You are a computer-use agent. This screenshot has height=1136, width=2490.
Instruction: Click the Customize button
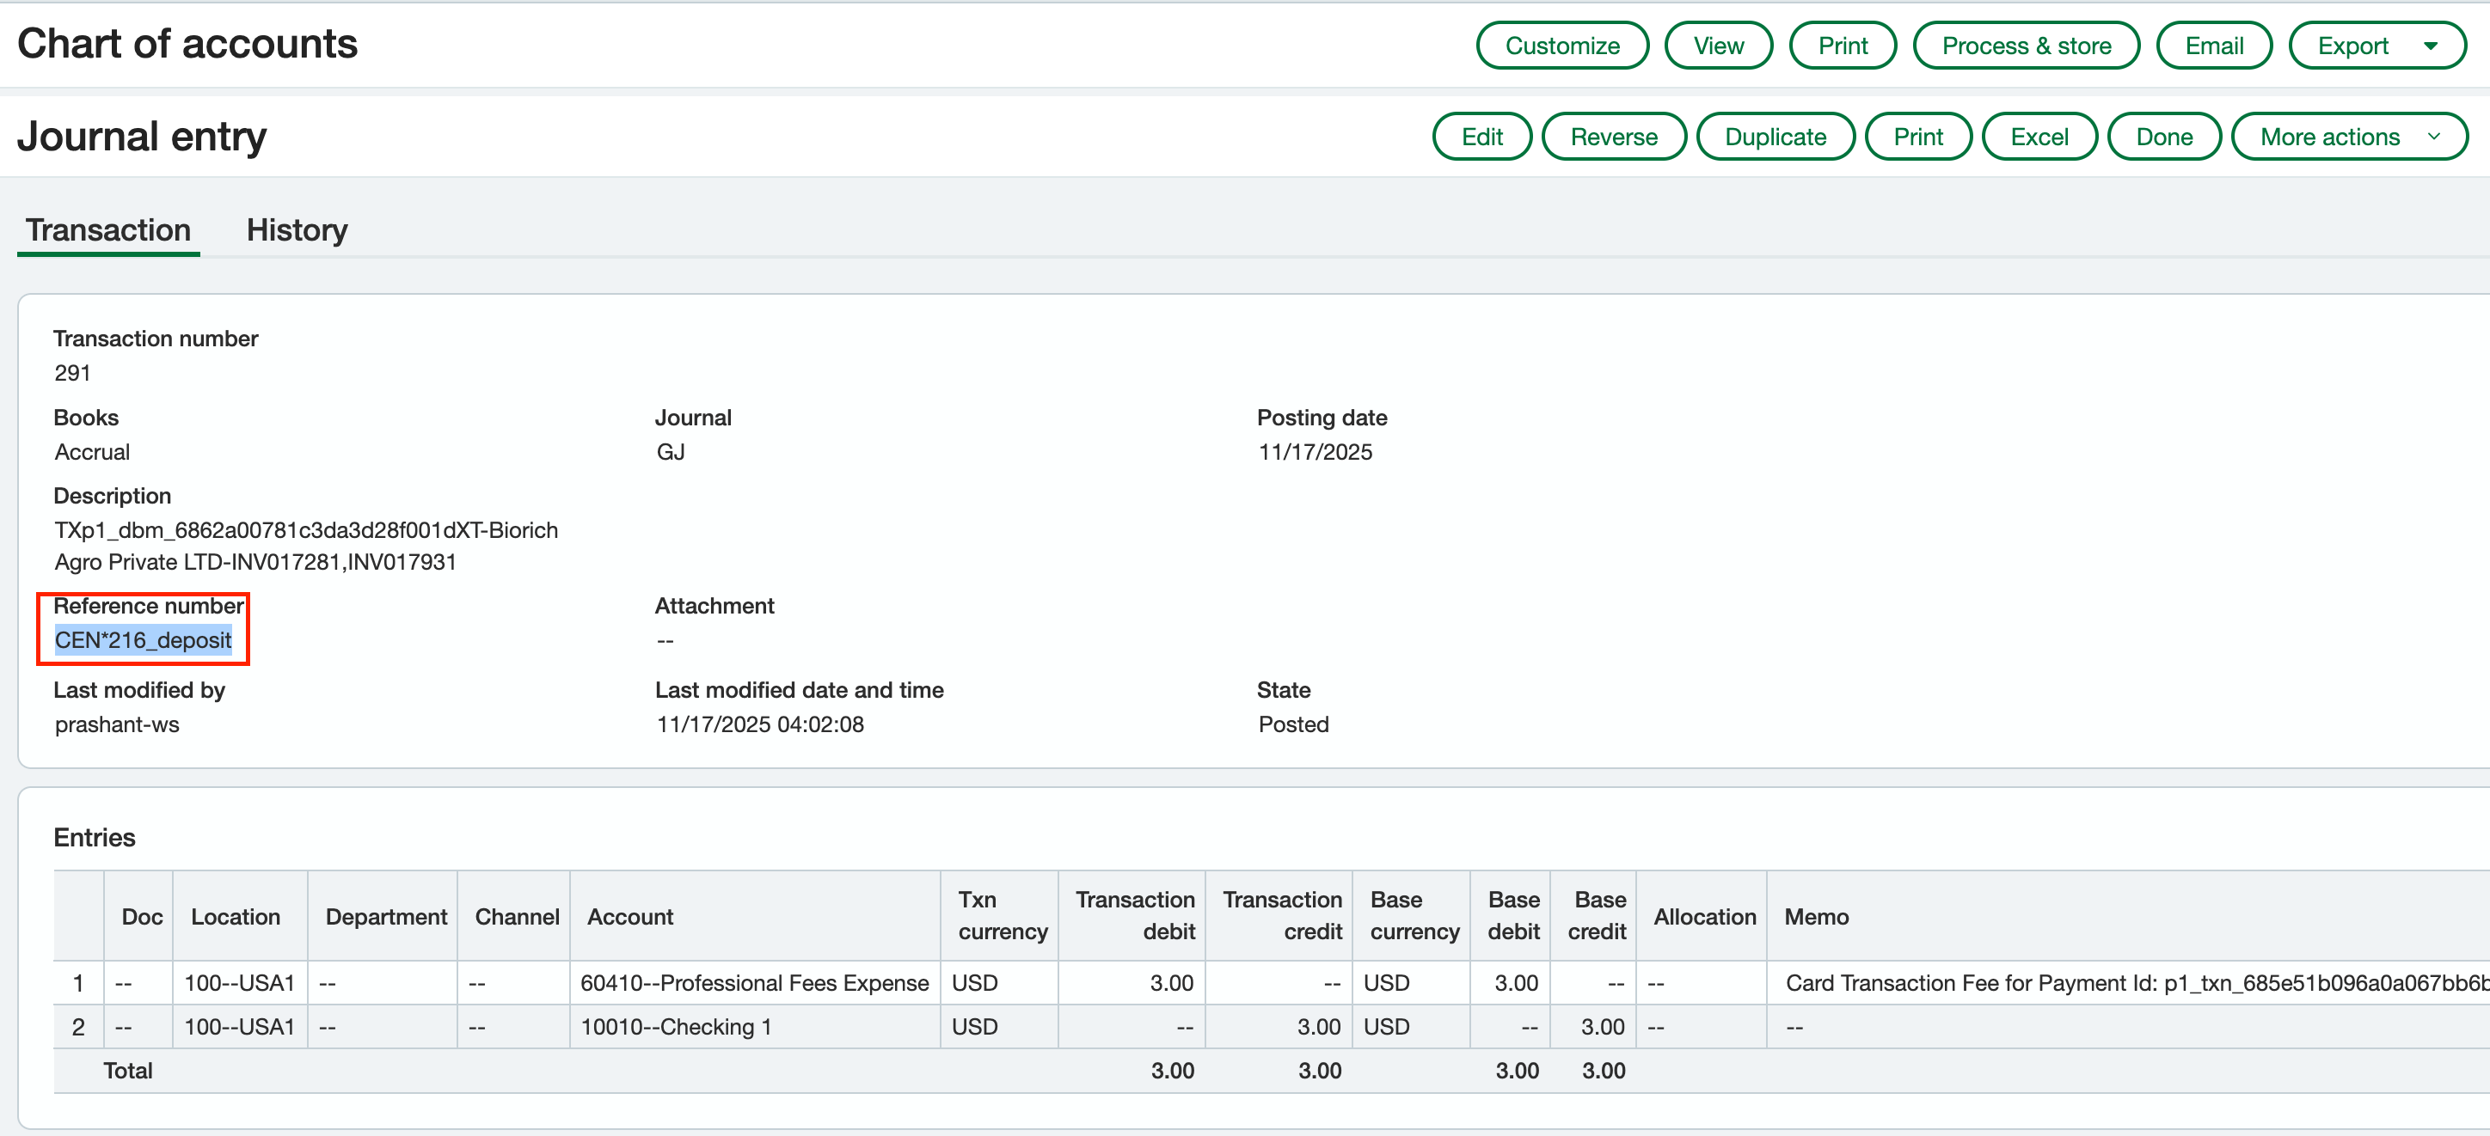(1561, 46)
